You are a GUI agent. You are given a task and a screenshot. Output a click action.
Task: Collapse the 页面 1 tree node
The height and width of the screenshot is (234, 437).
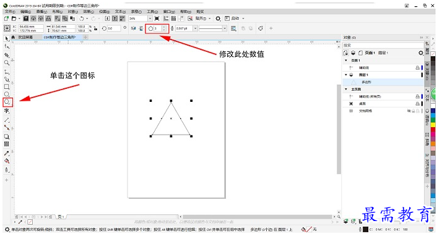click(x=346, y=61)
